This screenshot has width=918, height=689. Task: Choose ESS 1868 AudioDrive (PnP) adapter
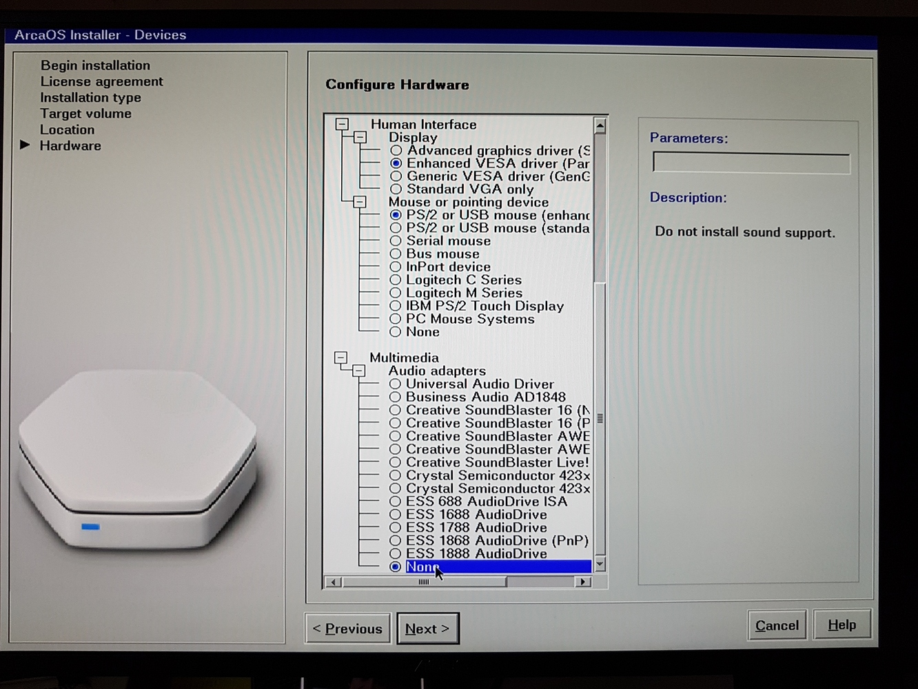pos(395,541)
